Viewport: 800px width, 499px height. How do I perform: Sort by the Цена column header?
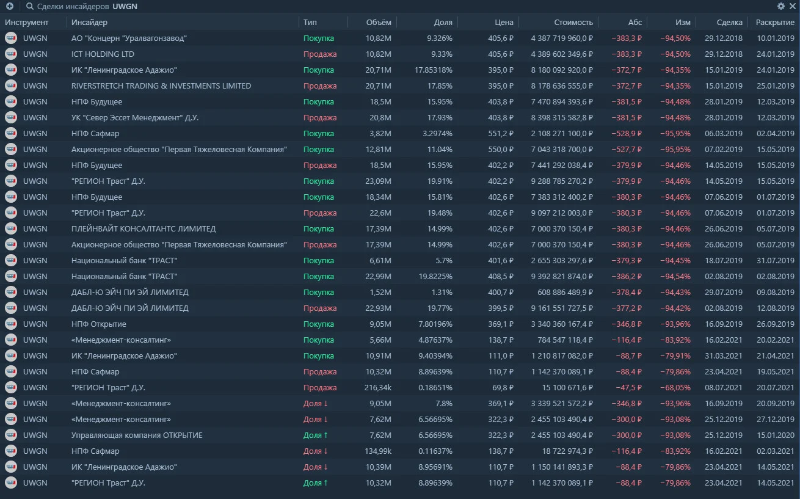point(504,23)
